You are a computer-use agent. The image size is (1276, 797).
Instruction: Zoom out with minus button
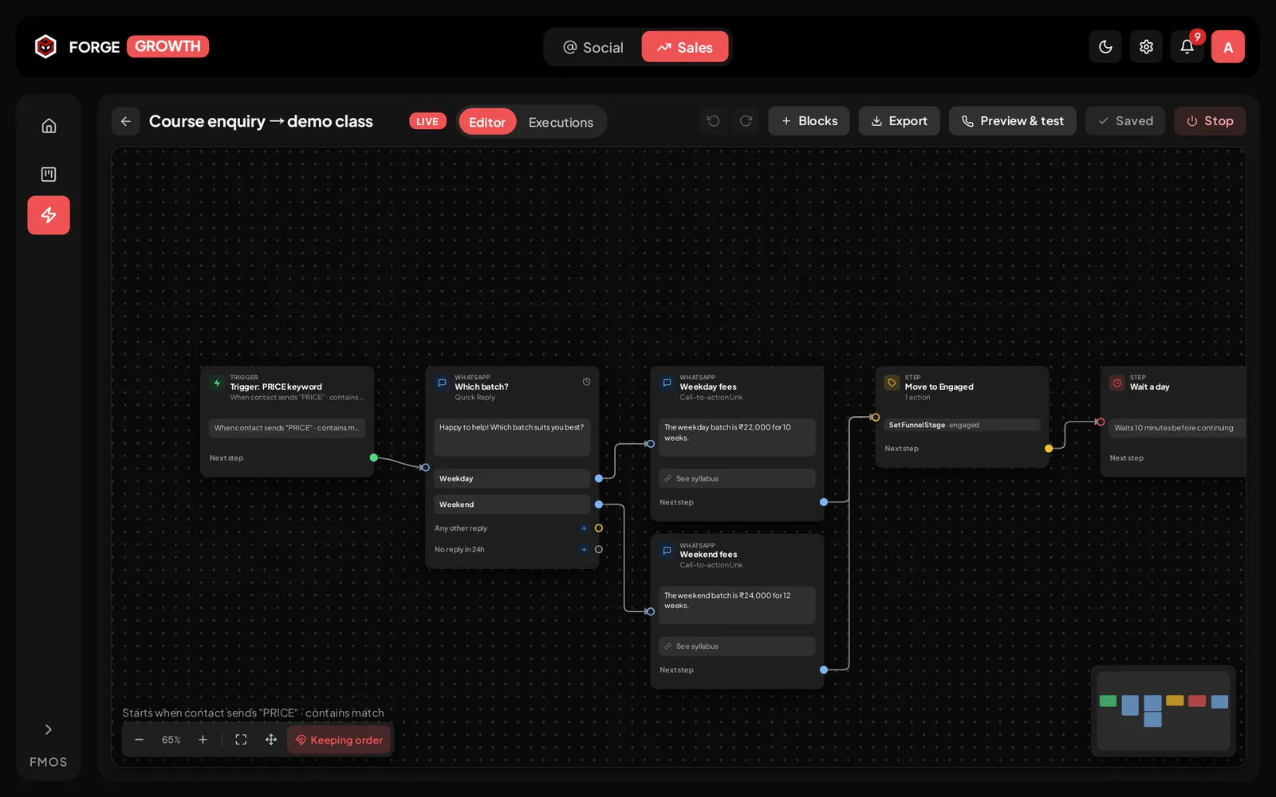pyautogui.click(x=139, y=740)
